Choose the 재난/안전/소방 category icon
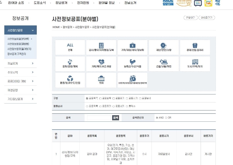 click(164, 47)
